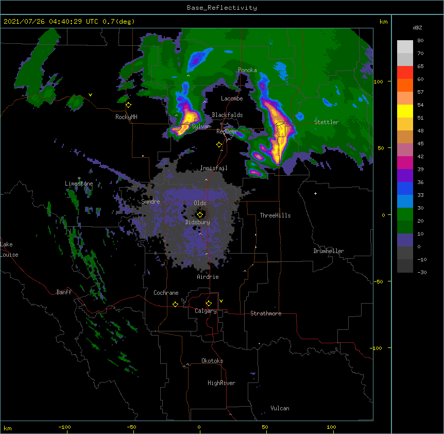Click the Drumheller label

tap(329, 251)
